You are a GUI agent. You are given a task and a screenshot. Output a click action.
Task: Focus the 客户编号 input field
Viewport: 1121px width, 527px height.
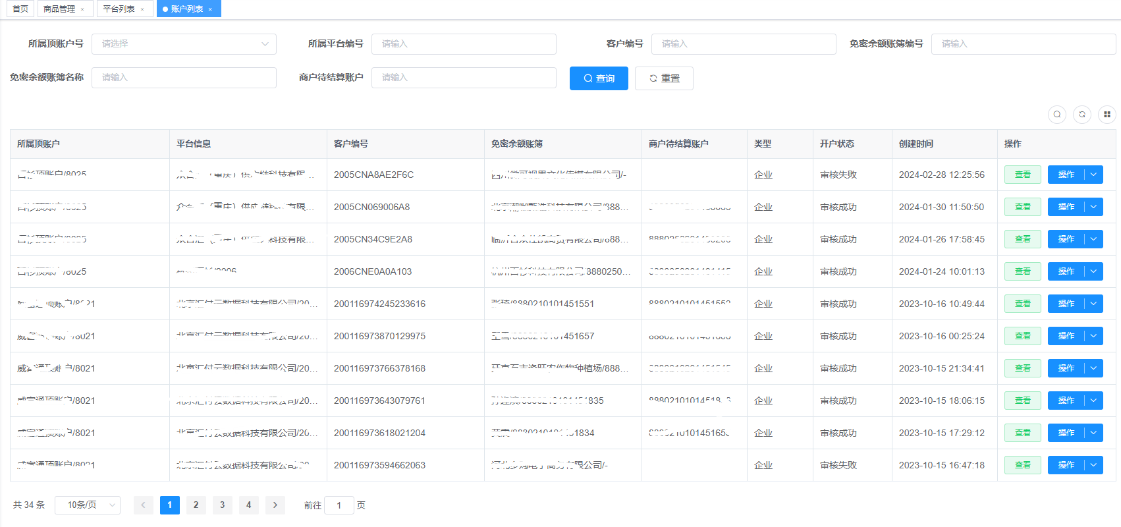coord(744,44)
